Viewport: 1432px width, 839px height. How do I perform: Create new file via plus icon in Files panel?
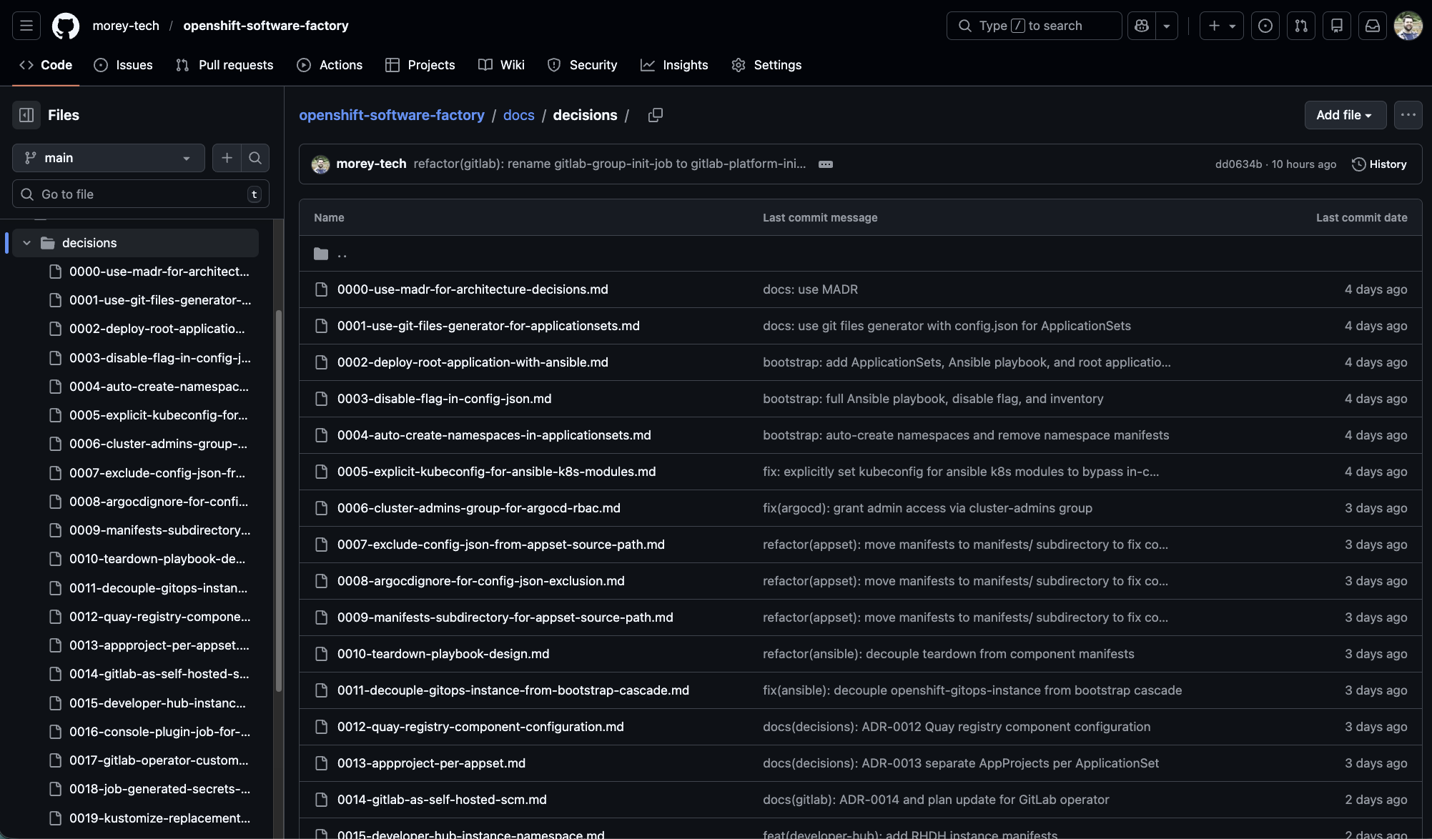click(227, 157)
